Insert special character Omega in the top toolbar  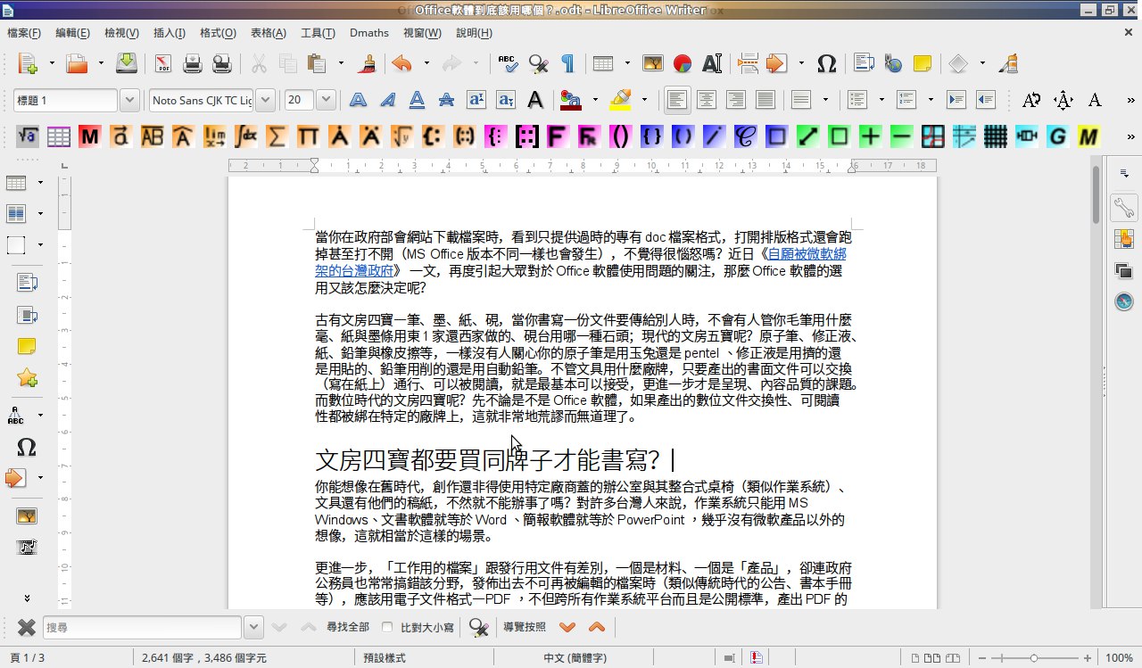tap(827, 63)
